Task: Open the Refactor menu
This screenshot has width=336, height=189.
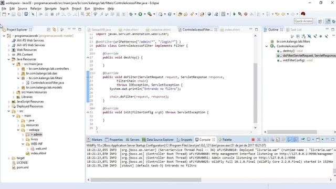Action: pyautogui.click(x=36, y=8)
